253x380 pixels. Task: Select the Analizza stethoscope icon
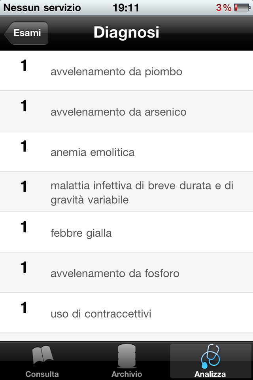(210, 356)
